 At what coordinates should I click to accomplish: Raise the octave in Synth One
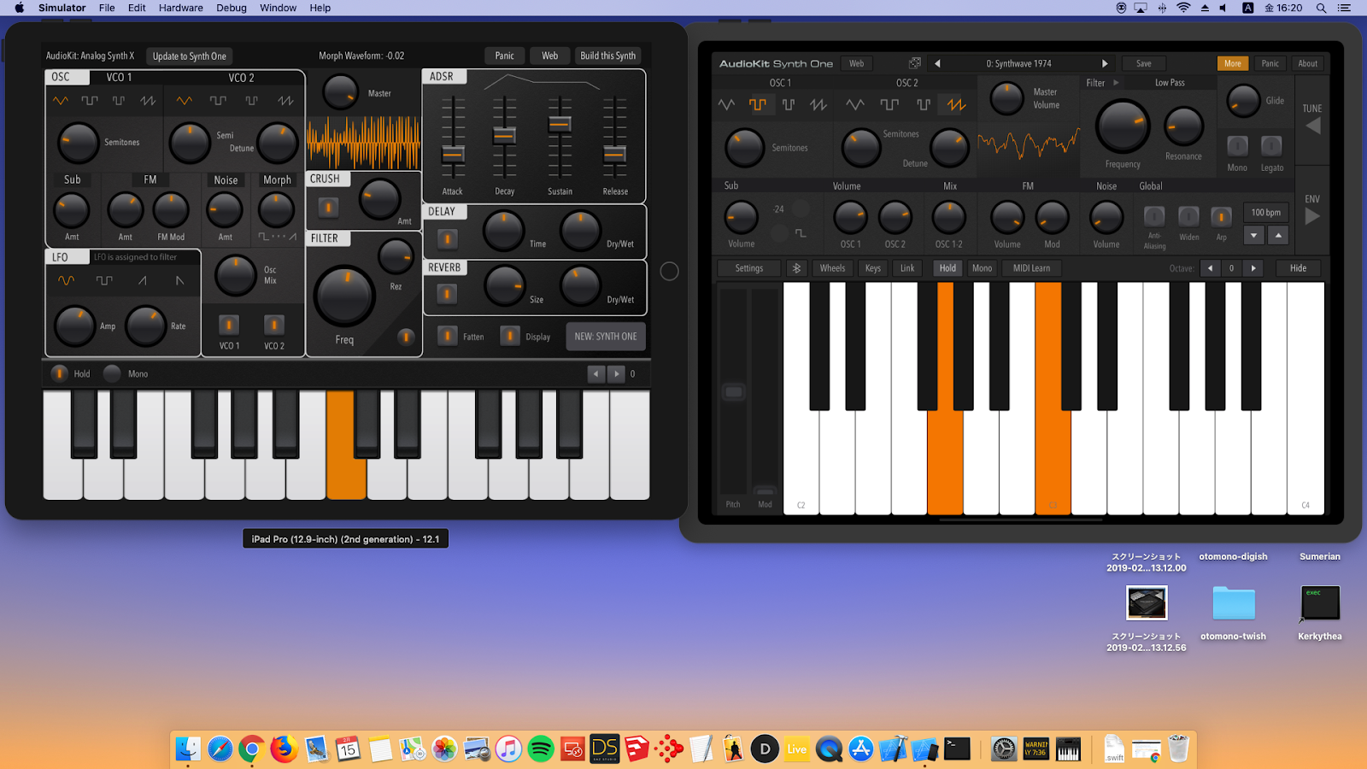[1253, 268]
